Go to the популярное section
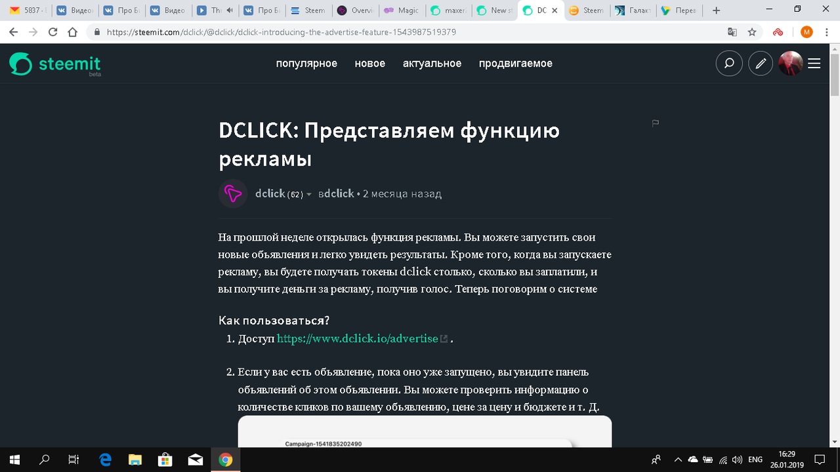This screenshot has width=840, height=472. click(306, 64)
